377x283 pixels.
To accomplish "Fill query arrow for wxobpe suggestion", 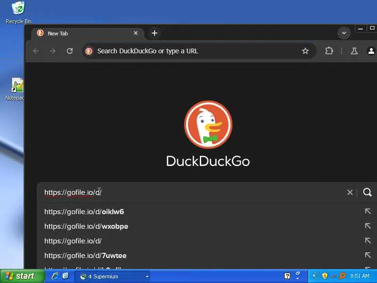I will [x=368, y=226].
